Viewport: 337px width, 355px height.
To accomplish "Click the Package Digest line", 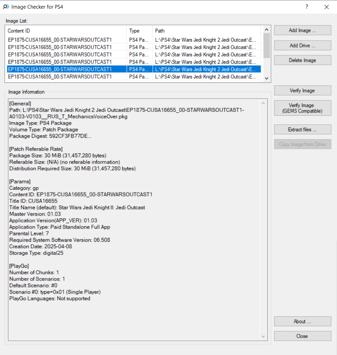I will (50, 136).
